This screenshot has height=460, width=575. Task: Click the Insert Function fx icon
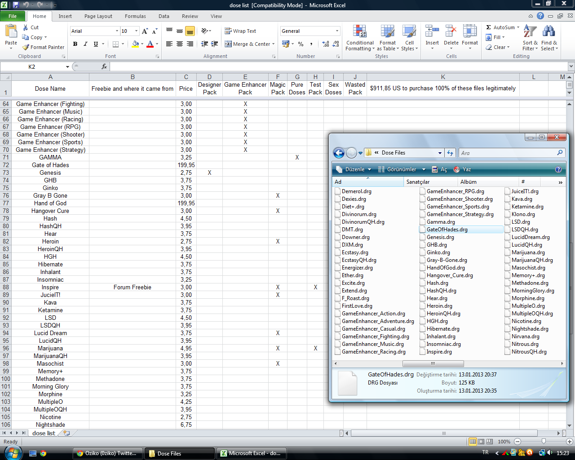pos(104,66)
